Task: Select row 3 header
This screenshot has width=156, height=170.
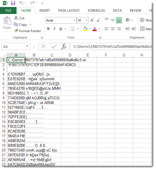Action: click(3, 69)
